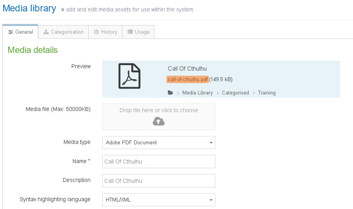353x209 pixels.
Task: Navigate to the Categorised breadcrumb folder
Action: pos(235,93)
